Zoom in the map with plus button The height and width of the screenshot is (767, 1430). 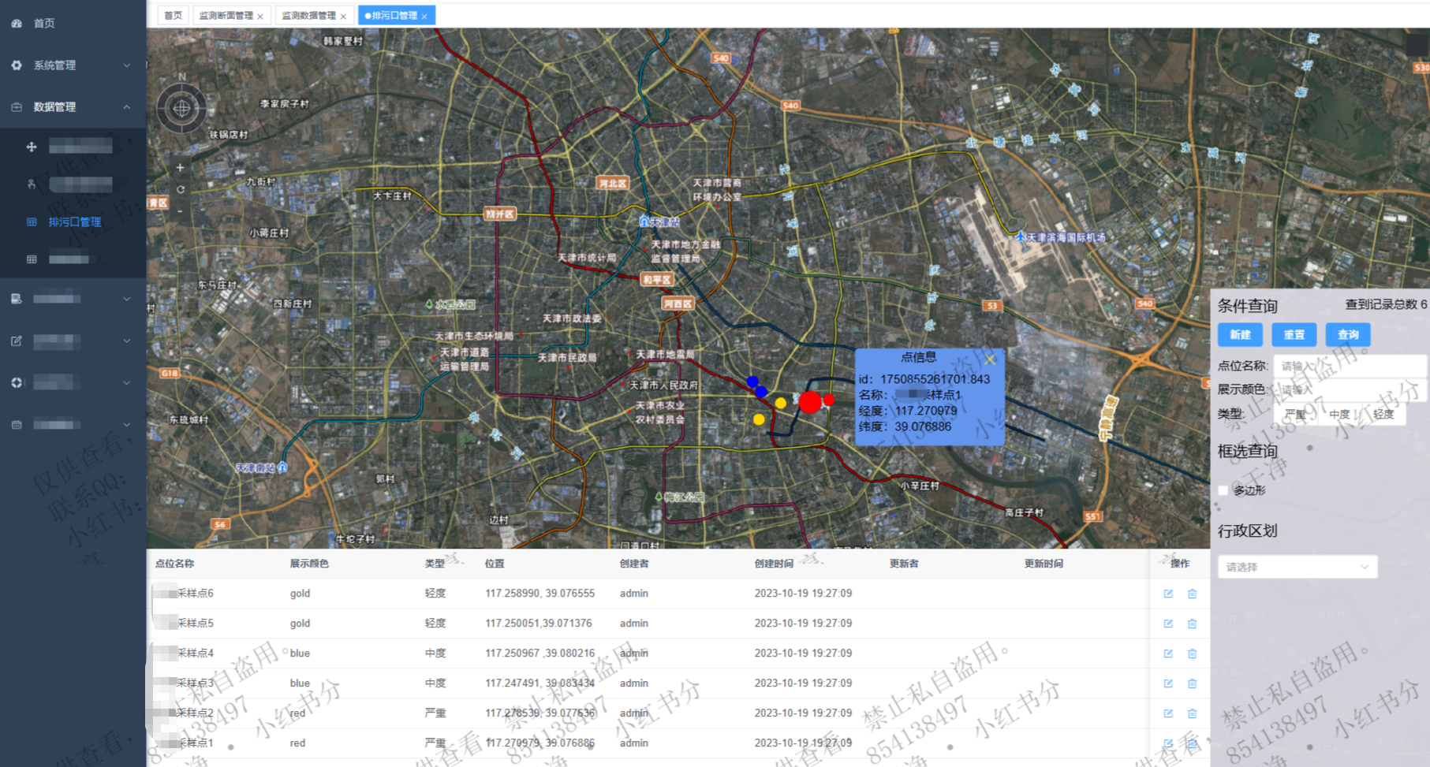pyautogui.click(x=180, y=168)
